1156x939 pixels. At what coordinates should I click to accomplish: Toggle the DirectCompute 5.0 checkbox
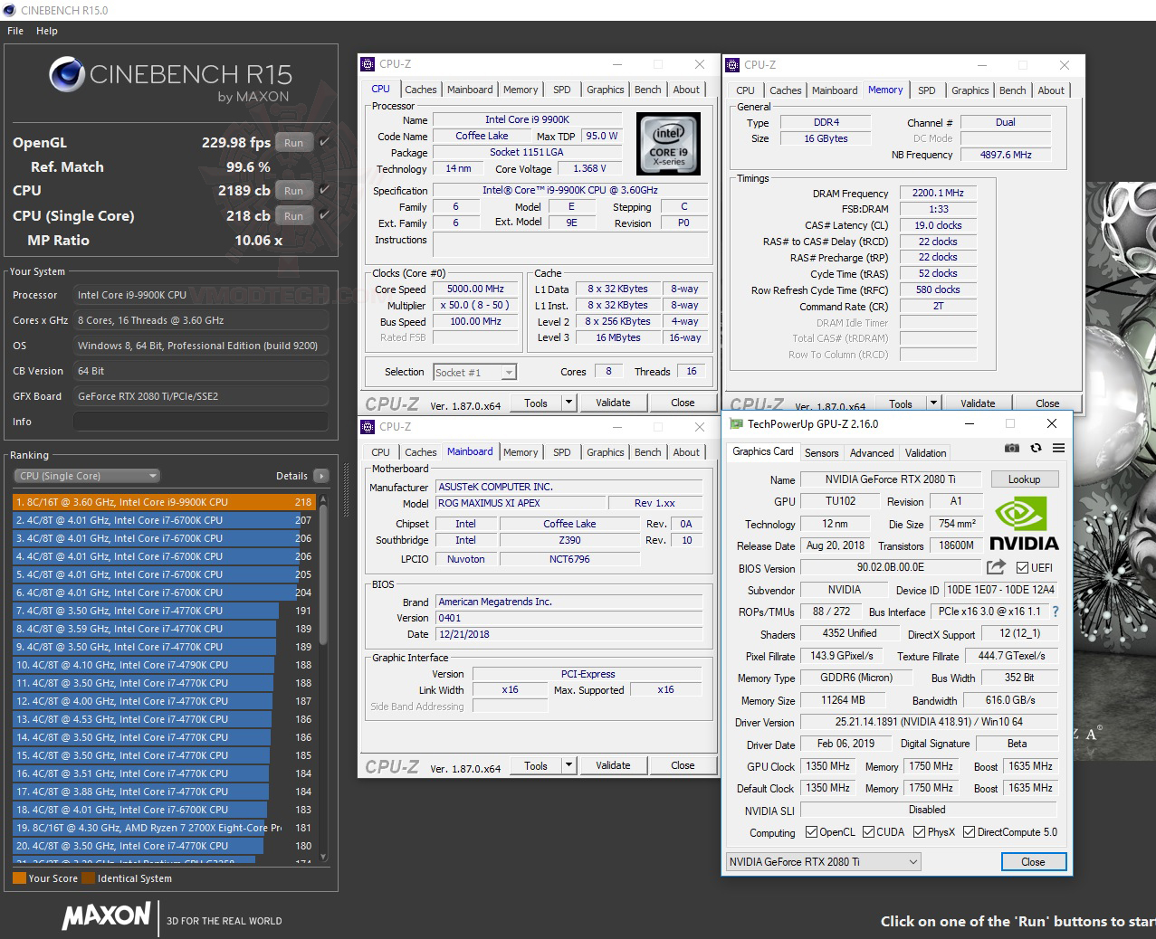[970, 832]
